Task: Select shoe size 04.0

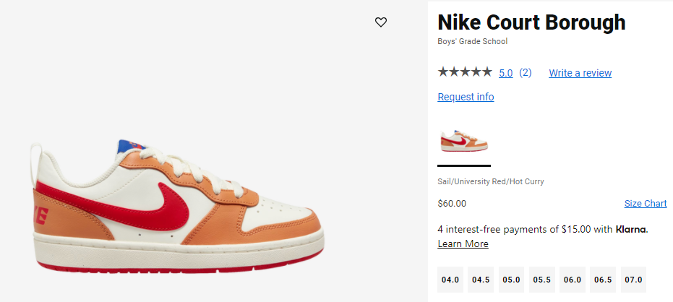Action: tap(451, 280)
